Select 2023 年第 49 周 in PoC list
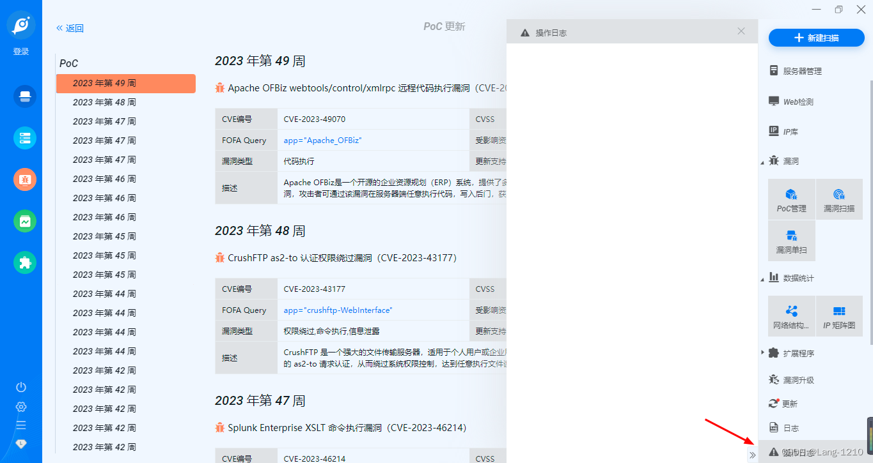Image resolution: width=873 pixels, height=463 pixels. click(126, 83)
